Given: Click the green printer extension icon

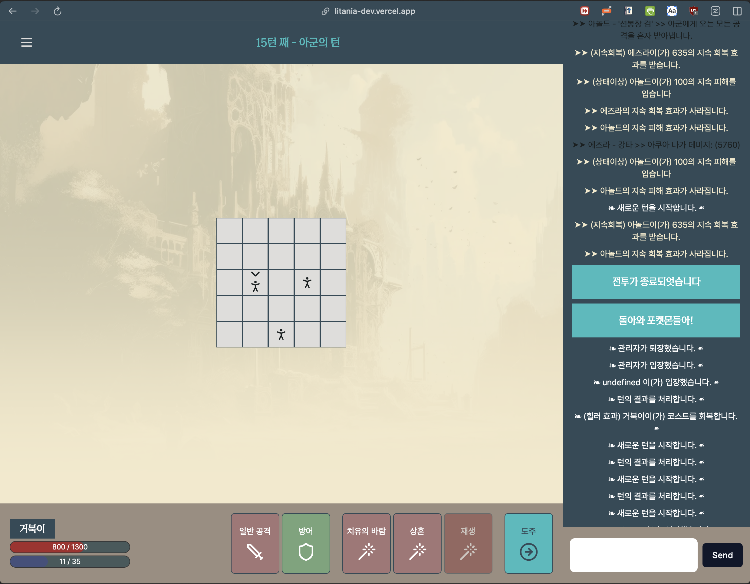Looking at the screenshot, I should [x=650, y=11].
